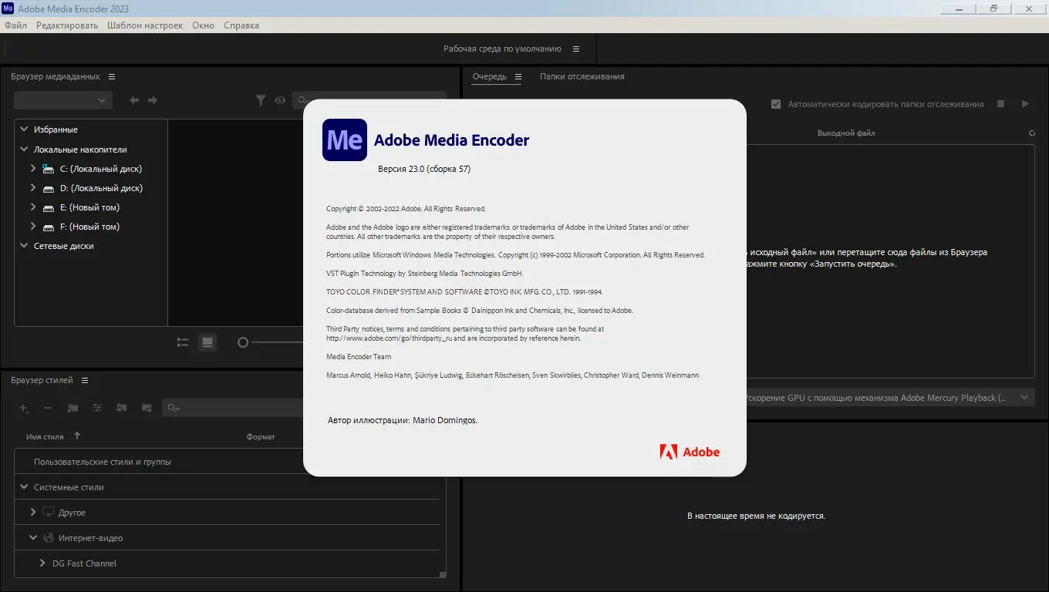Expand the F: (Новый том) volume
Screen dimensions: 1049x592
(33, 227)
